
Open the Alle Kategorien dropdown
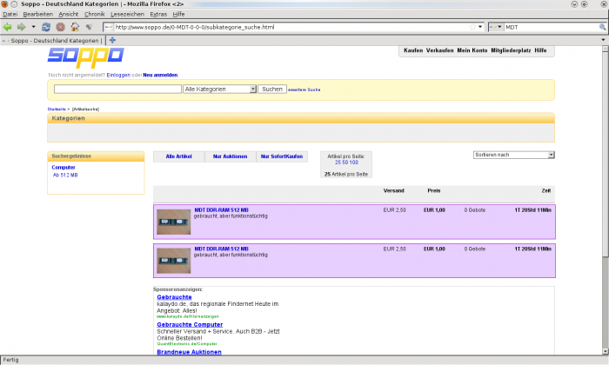[219, 90]
